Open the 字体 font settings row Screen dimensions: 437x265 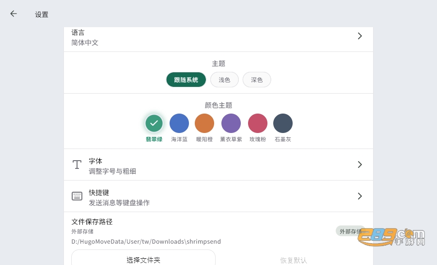click(218, 165)
